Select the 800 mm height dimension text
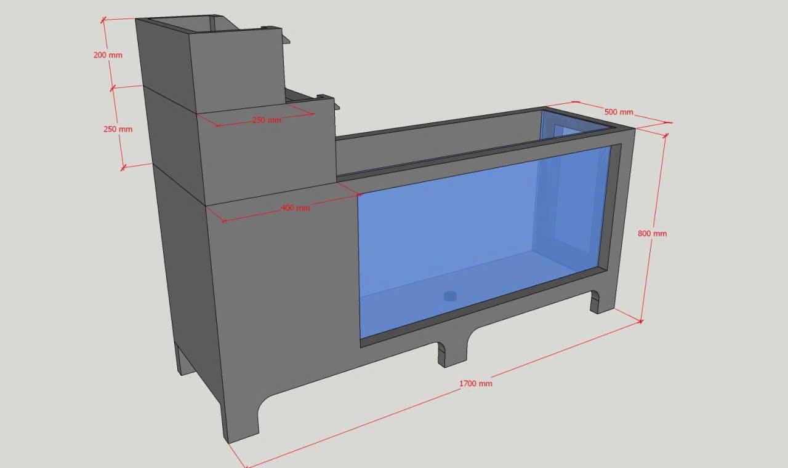The width and height of the screenshot is (788, 468). pos(652,234)
